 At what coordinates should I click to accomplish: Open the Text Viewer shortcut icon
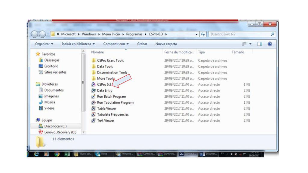tap(94, 120)
